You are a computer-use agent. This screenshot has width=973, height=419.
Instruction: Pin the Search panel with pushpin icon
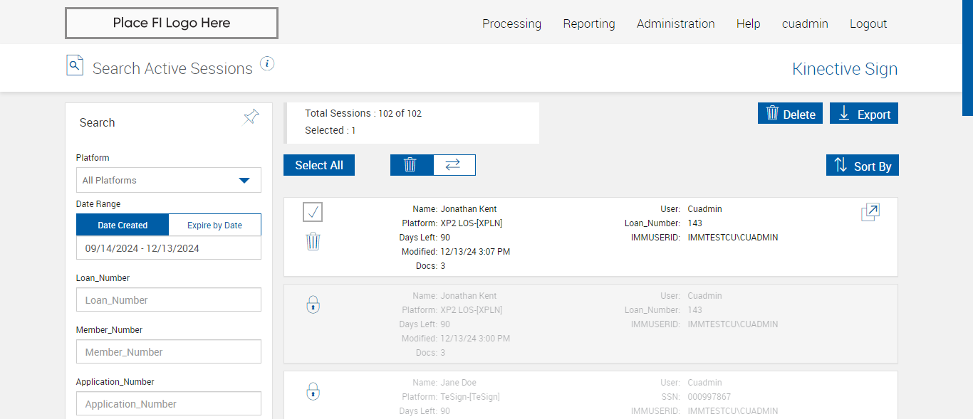tap(251, 117)
